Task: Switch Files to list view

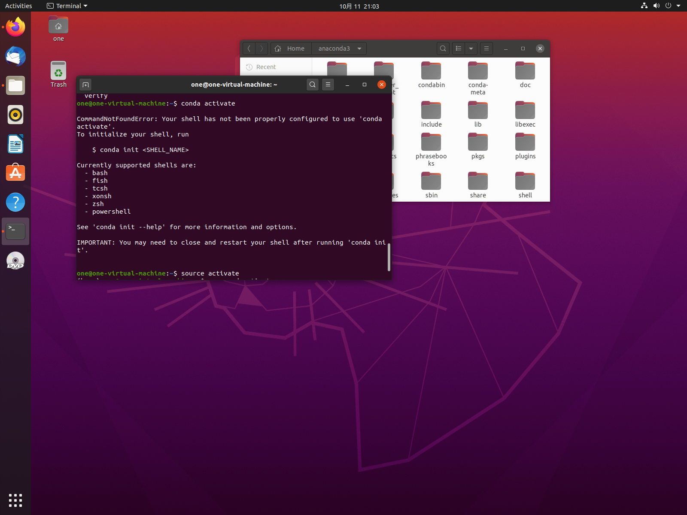Action: [x=458, y=48]
